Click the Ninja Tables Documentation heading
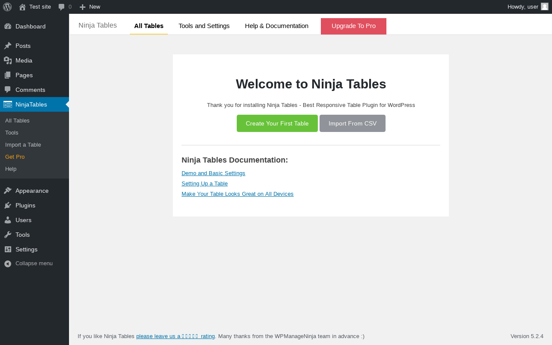 235,160
